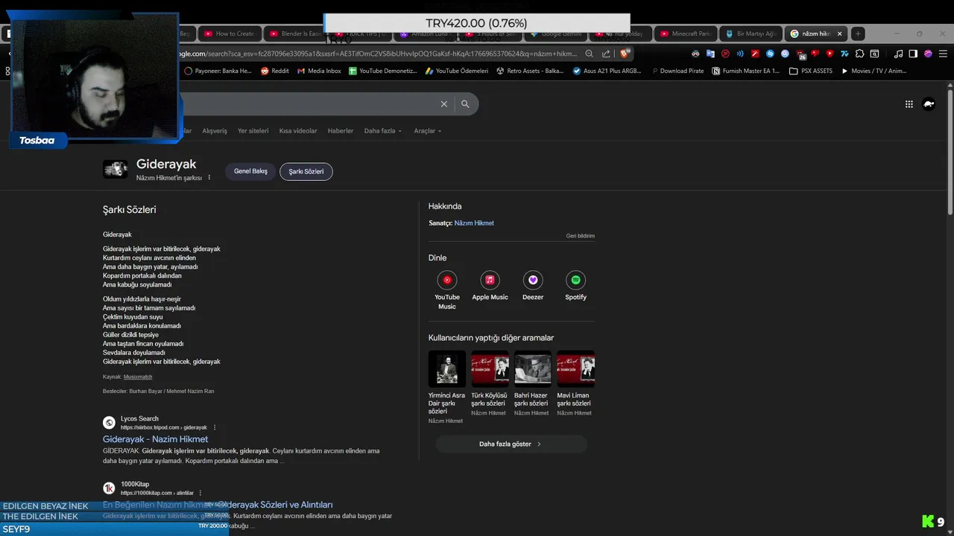Viewport: 954px width, 536px height.
Task: Switch to Kısa videolar search tab
Action: coord(298,131)
